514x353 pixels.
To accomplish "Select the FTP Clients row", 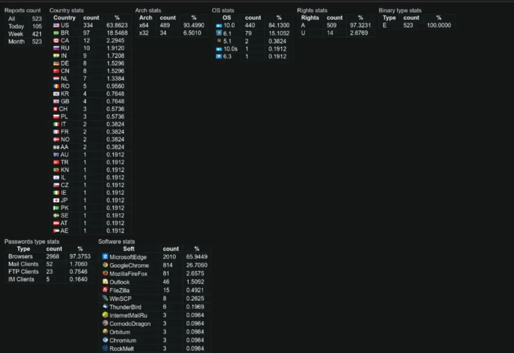I will 49,271.
